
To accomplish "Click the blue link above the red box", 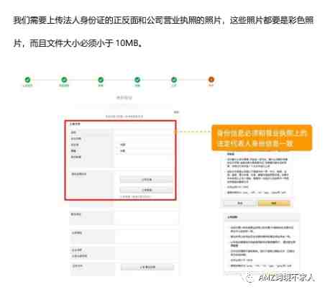I will tap(124, 117).
